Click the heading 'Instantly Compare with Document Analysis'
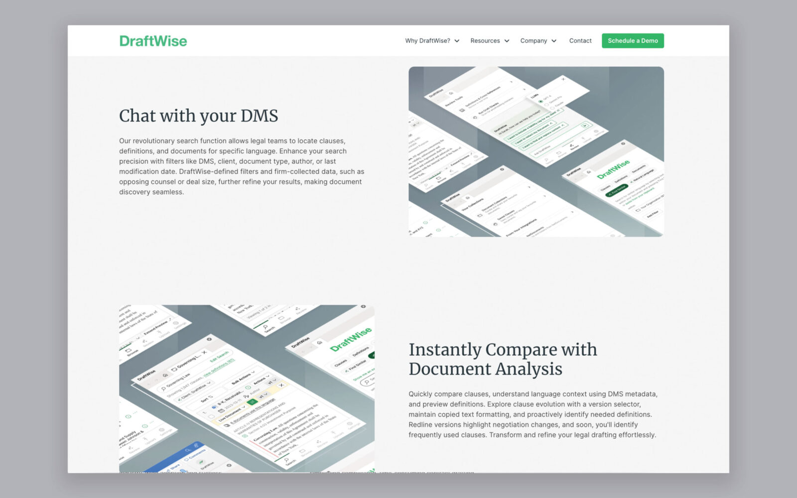Screen dimensions: 797x498 (503, 359)
